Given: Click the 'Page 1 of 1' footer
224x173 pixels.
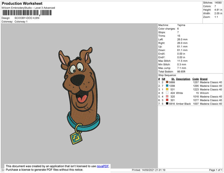Looking at the screenshot, I should [215, 170].
